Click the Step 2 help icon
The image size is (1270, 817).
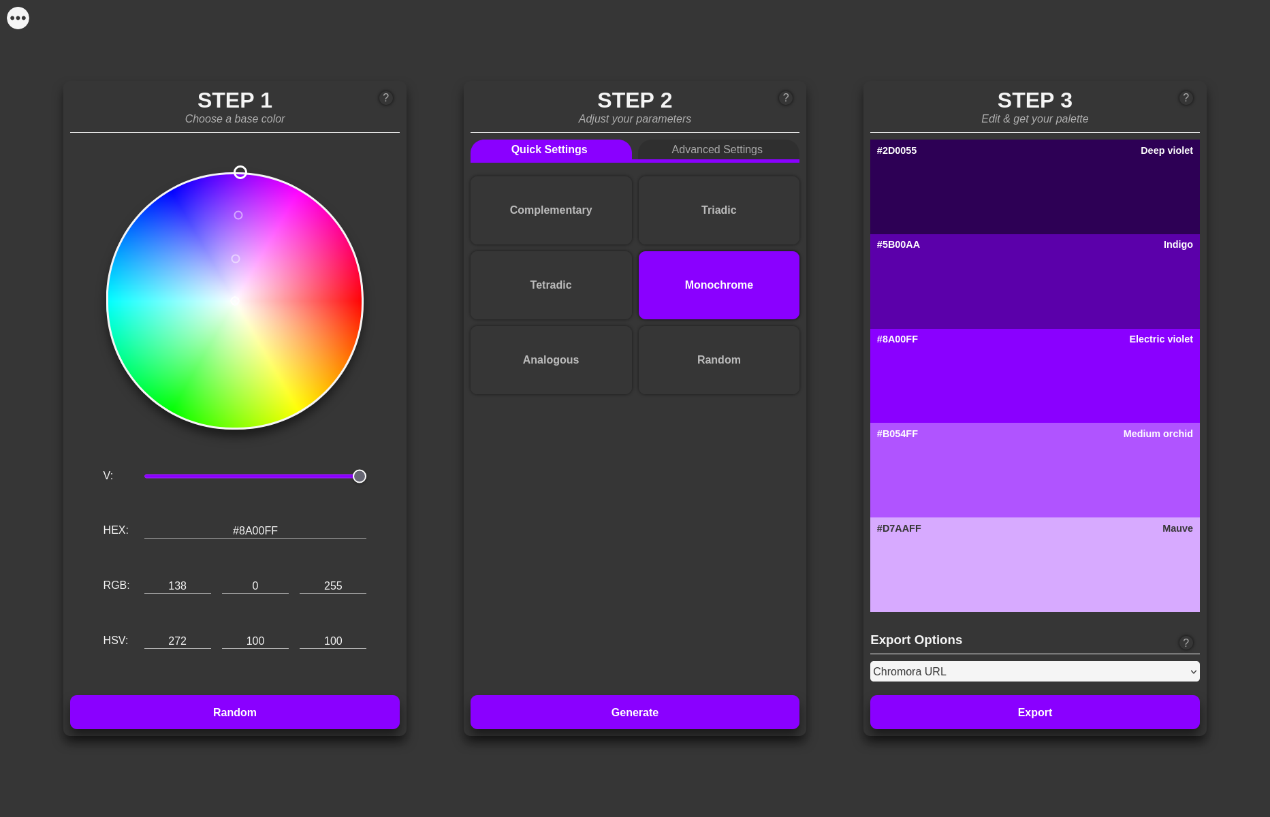pos(785,98)
